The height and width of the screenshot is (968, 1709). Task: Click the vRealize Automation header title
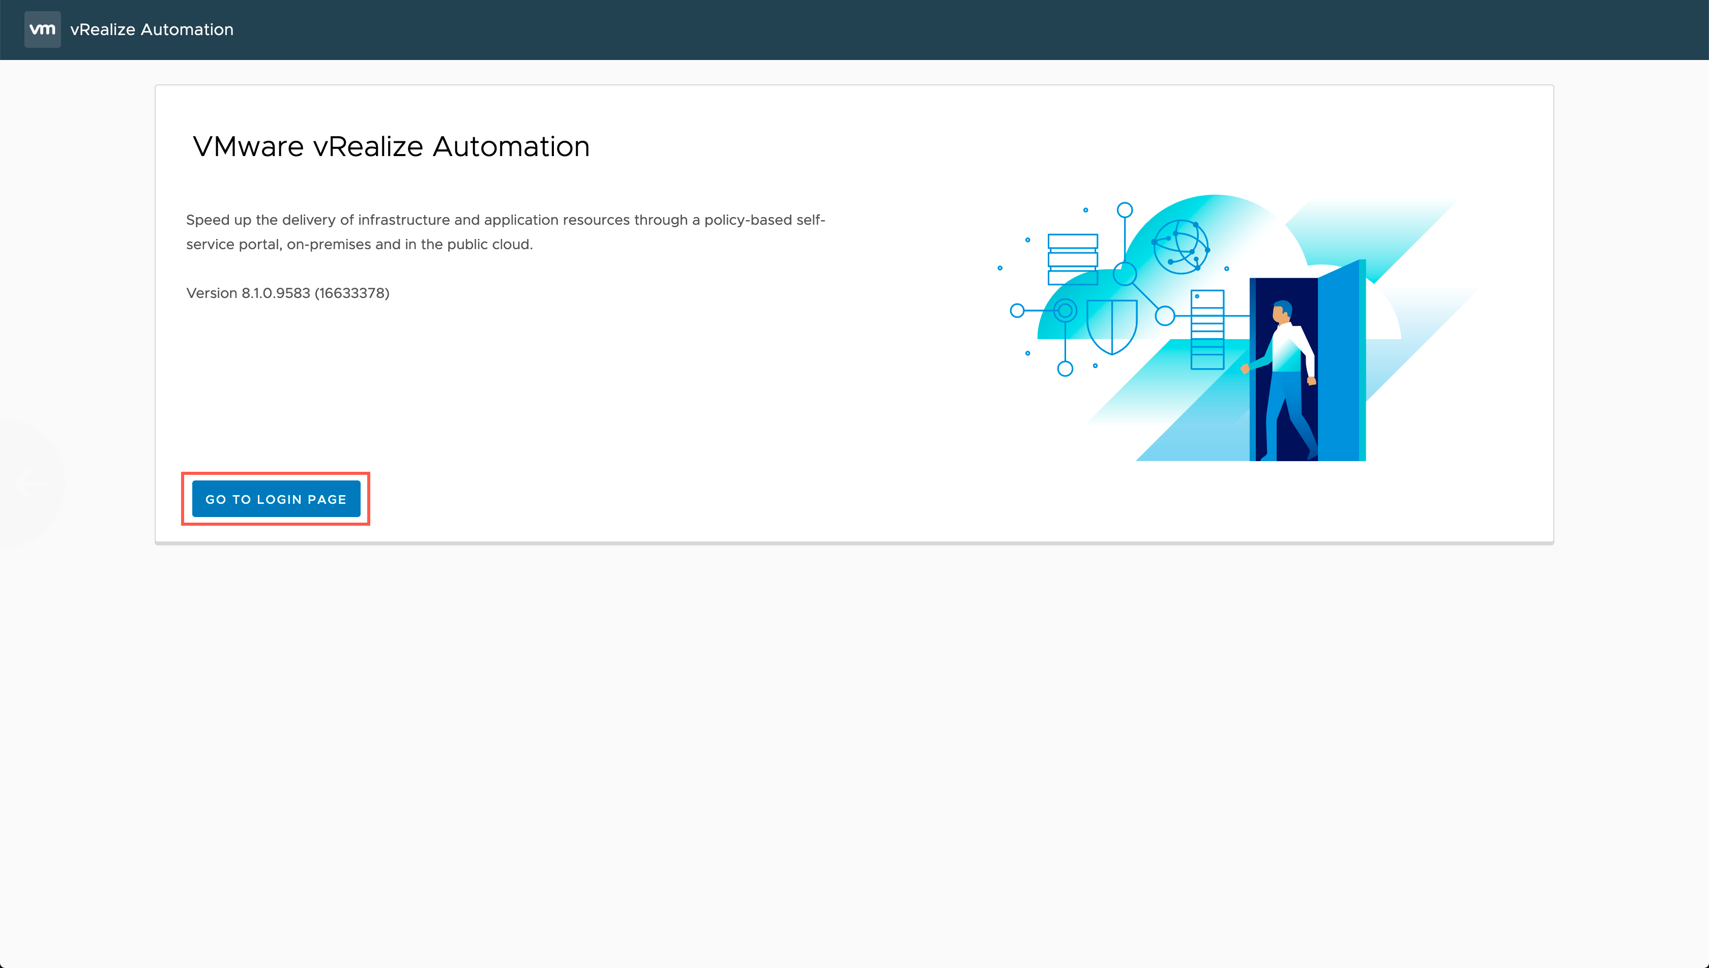pos(152,29)
